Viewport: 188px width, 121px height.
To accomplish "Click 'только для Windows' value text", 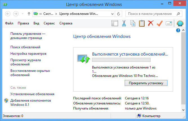I will coord(141,108).
